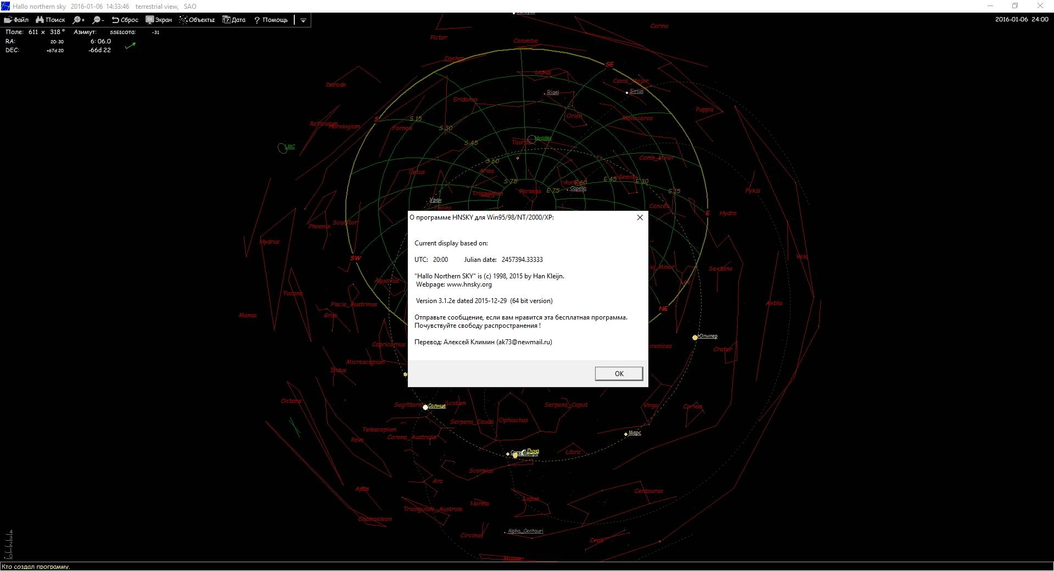Click the Centaurus constellation label

[x=649, y=491]
